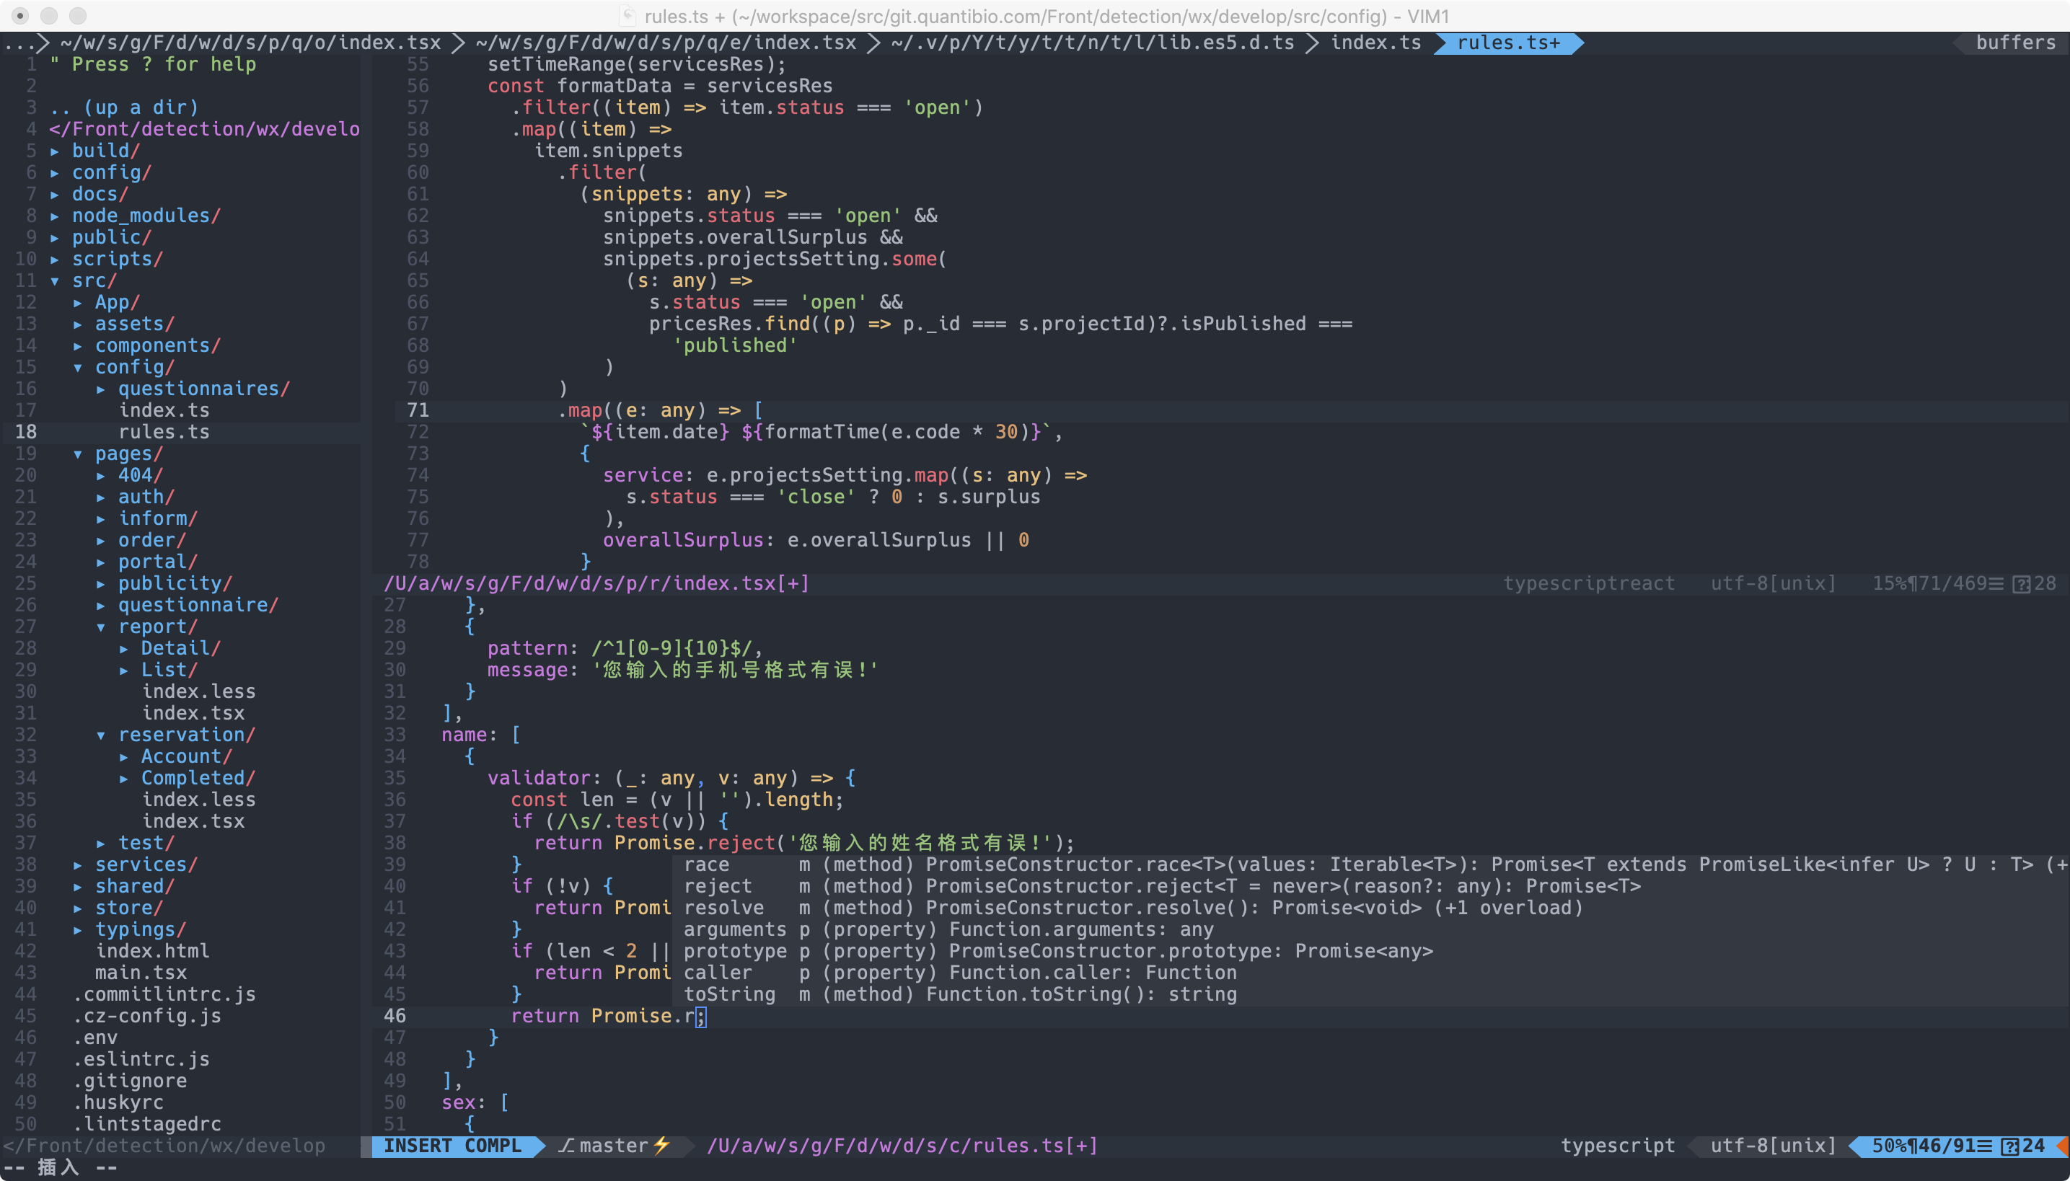Screen dimensions: 2070x1181
Task: Click the column number icon showing 24
Action: point(2009,1145)
